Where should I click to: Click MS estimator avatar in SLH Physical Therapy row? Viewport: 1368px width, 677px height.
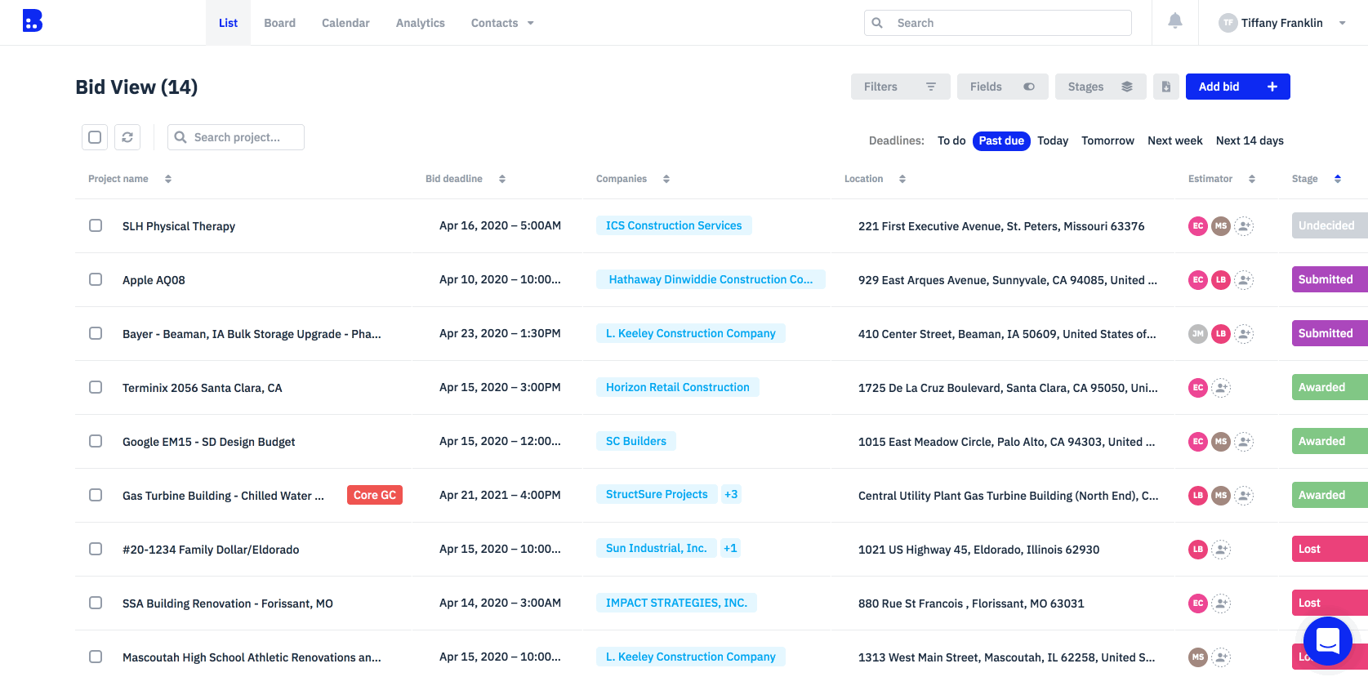(x=1221, y=226)
